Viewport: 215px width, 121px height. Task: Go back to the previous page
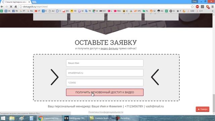point(2,7)
